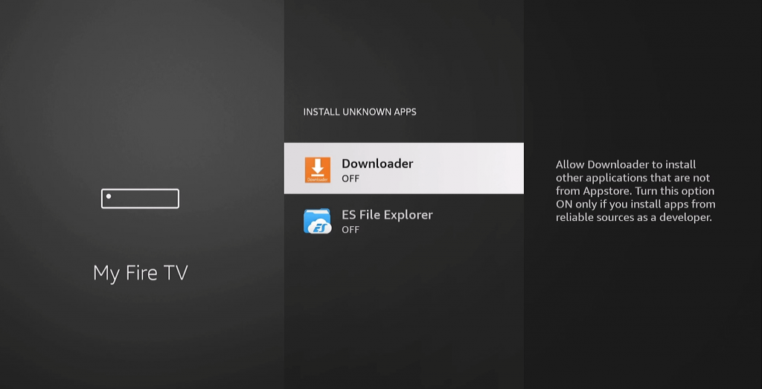
Task: Select the Downloader app name label
Action: click(377, 164)
